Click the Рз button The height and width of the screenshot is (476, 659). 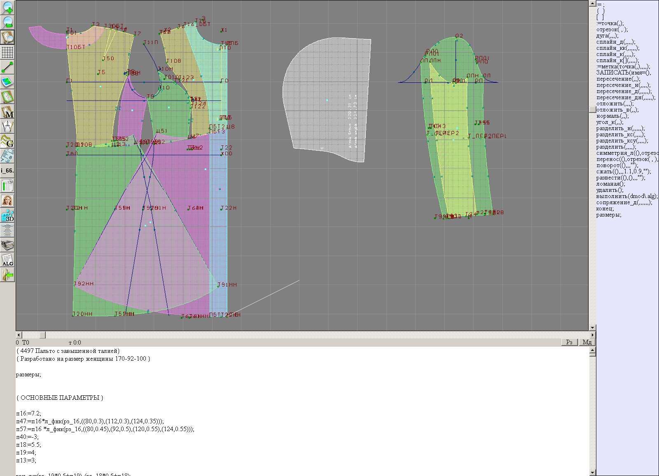coord(569,342)
